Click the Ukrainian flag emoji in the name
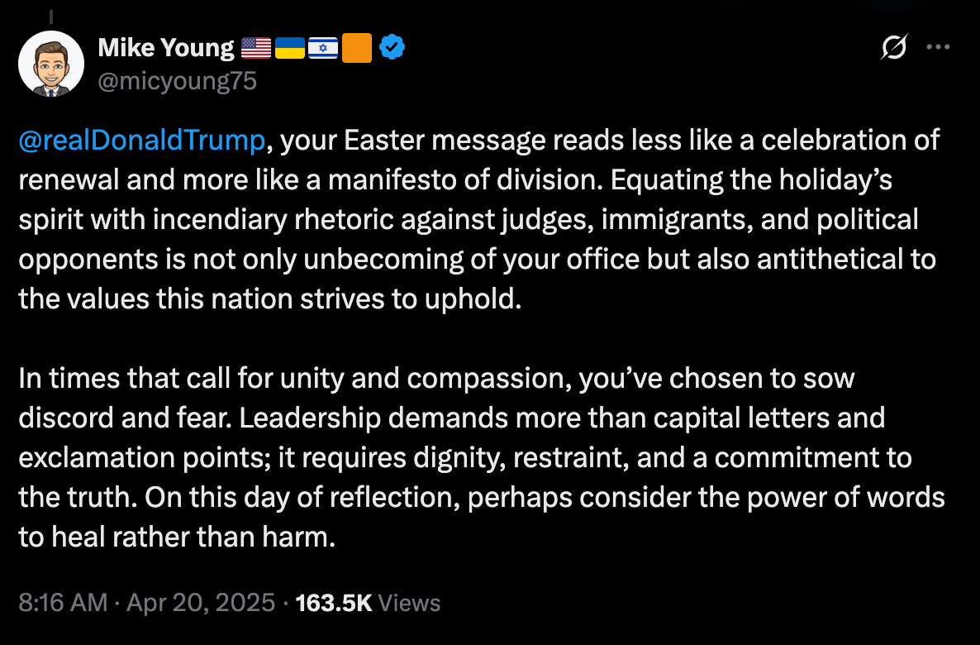Screen dimensions: 980x645 coord(289,48)
